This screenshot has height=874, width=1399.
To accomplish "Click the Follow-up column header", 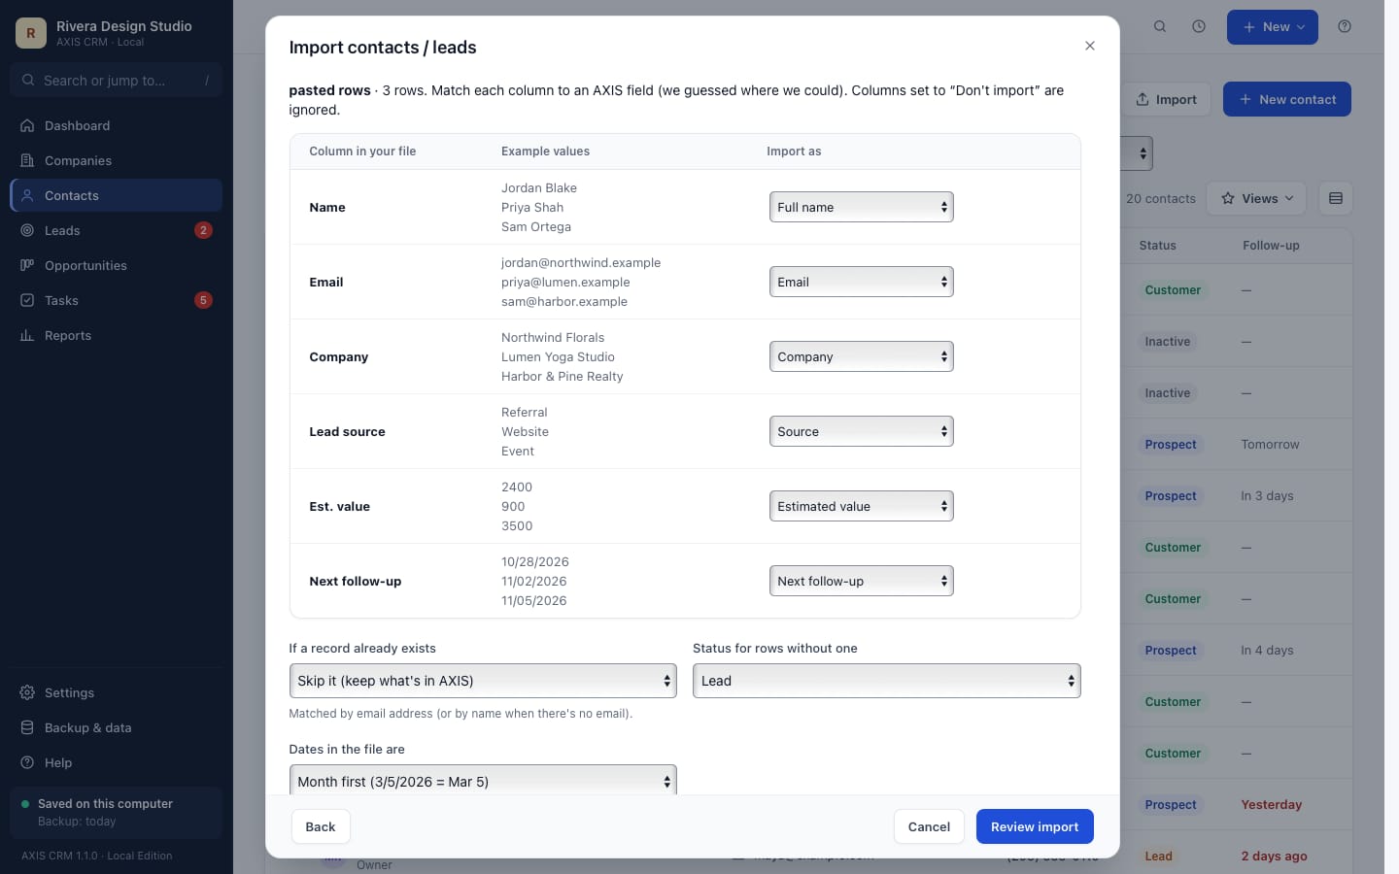I will tap(1271, 246).
